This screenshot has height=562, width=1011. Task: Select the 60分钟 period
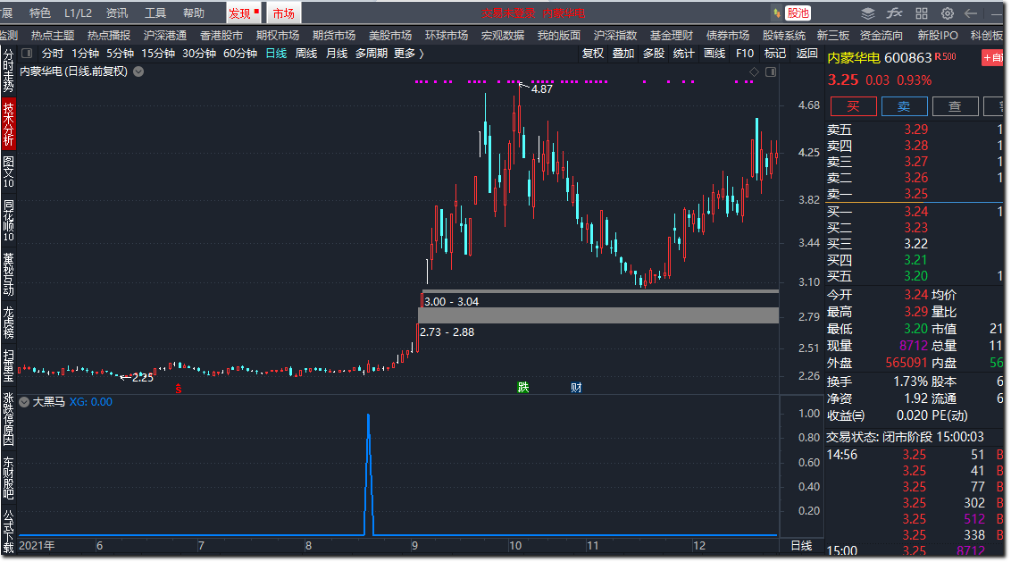click(240, 54)
